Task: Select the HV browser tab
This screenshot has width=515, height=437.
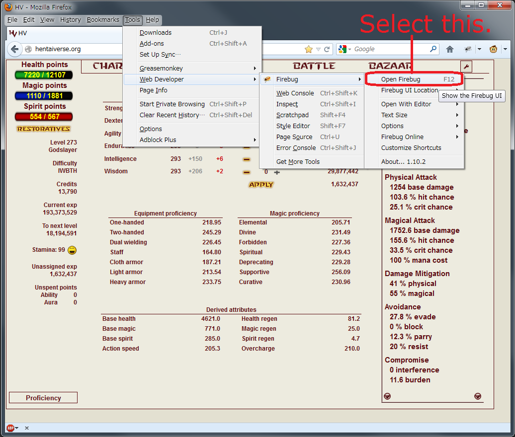Action: pyautogui.click(x=64, y=33)
